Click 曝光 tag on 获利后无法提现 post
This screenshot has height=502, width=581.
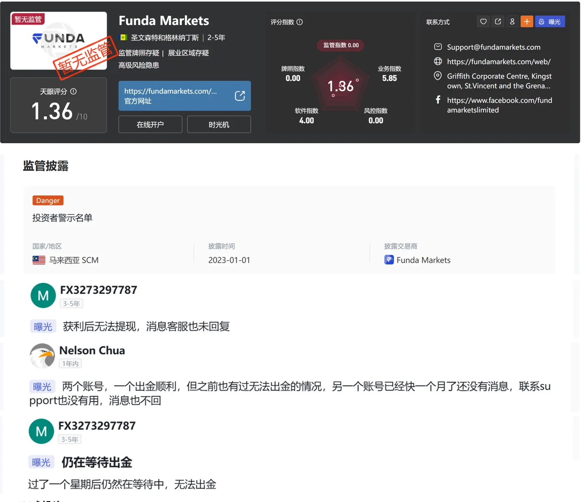43,327
